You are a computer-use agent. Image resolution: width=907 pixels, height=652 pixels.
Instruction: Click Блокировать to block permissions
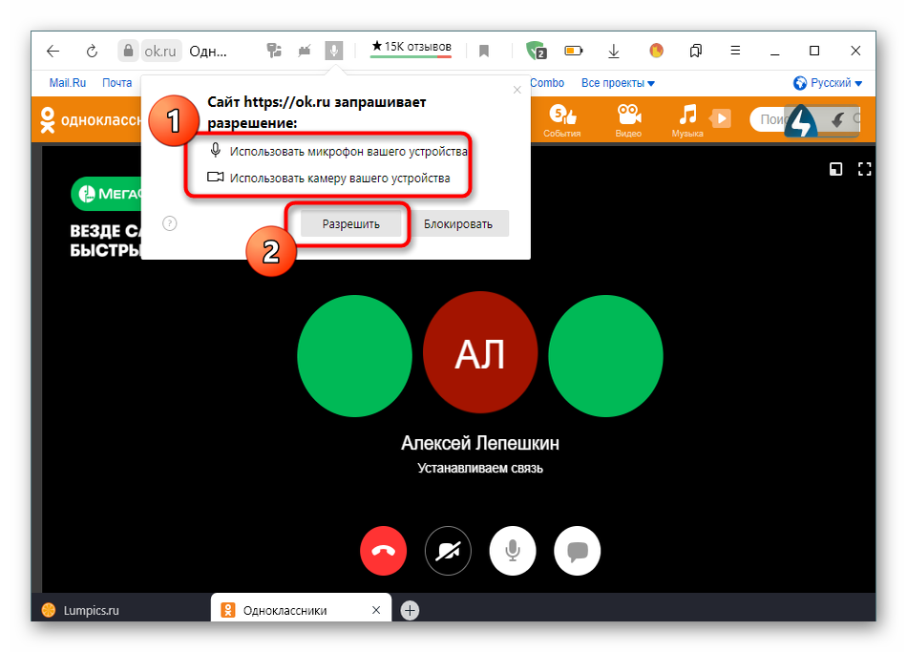(458, 224)
